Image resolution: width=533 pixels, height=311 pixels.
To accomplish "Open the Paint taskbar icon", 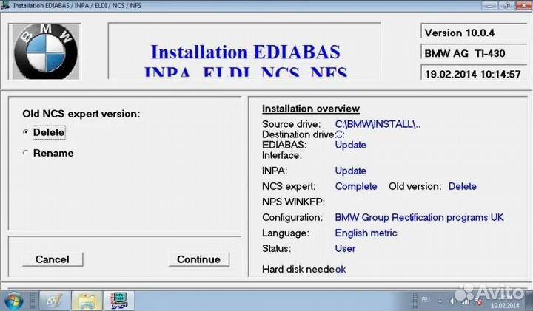I will pyautogui.click(x=54, y=301).
